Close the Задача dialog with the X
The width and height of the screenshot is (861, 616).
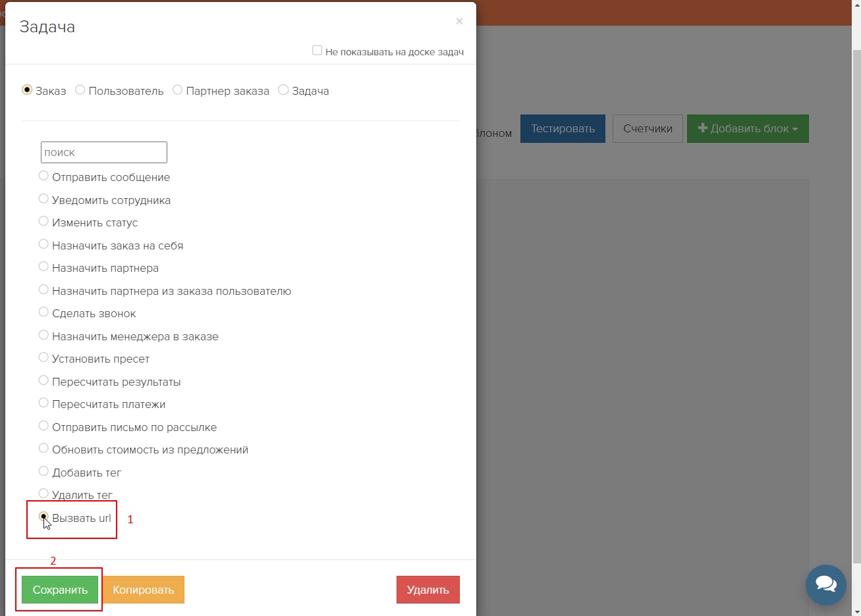(459, 22)
